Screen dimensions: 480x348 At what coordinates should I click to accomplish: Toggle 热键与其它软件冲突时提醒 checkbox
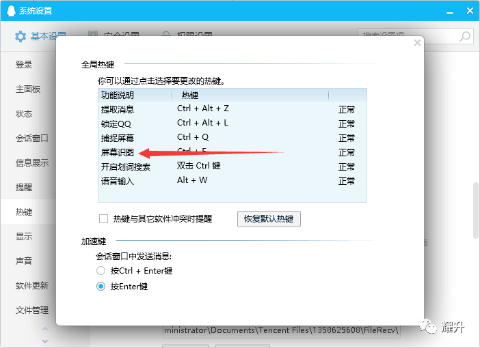(103, 219)
